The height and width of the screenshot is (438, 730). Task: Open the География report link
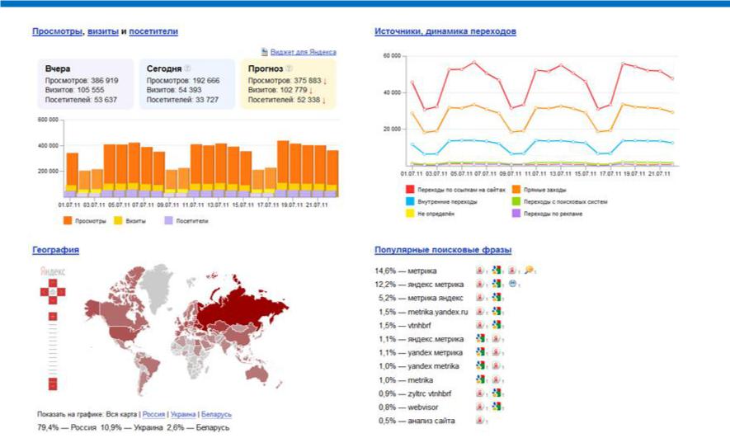[55, 249]
